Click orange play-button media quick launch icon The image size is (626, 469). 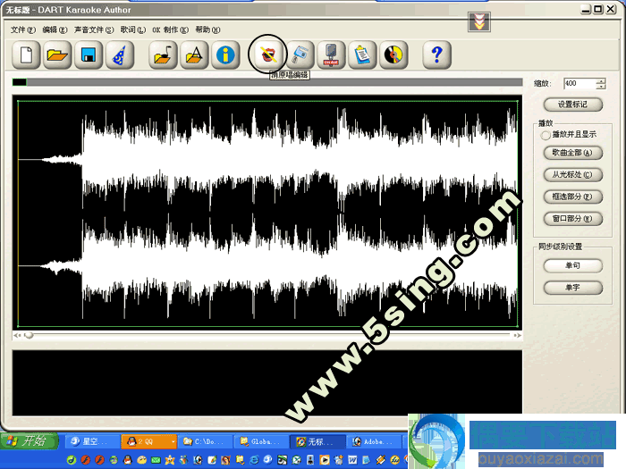coord(325,460)
